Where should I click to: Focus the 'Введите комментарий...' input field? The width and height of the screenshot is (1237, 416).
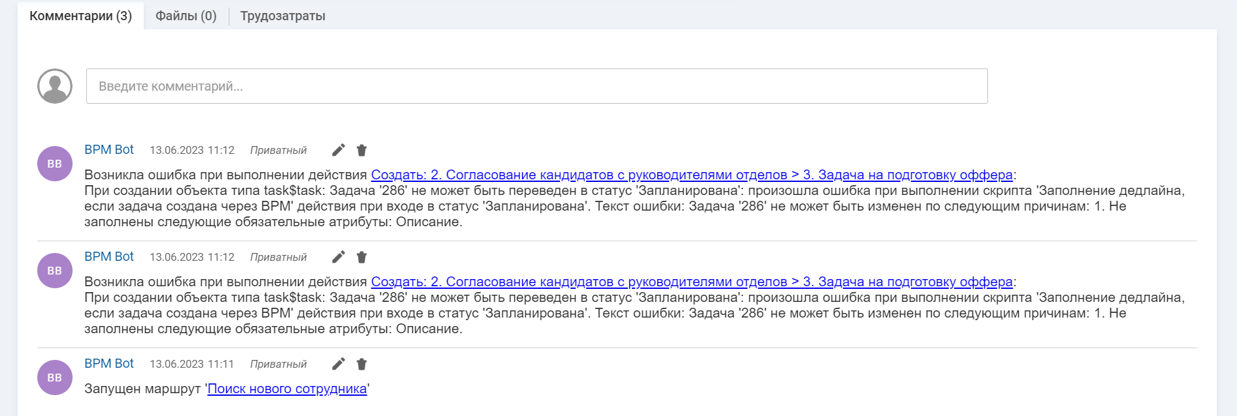536,86
